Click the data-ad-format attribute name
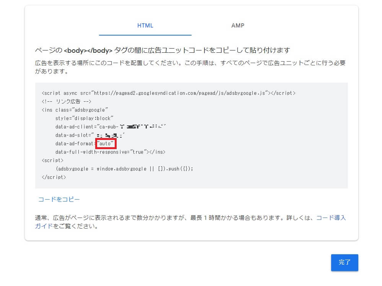 [x=74, y=143]
